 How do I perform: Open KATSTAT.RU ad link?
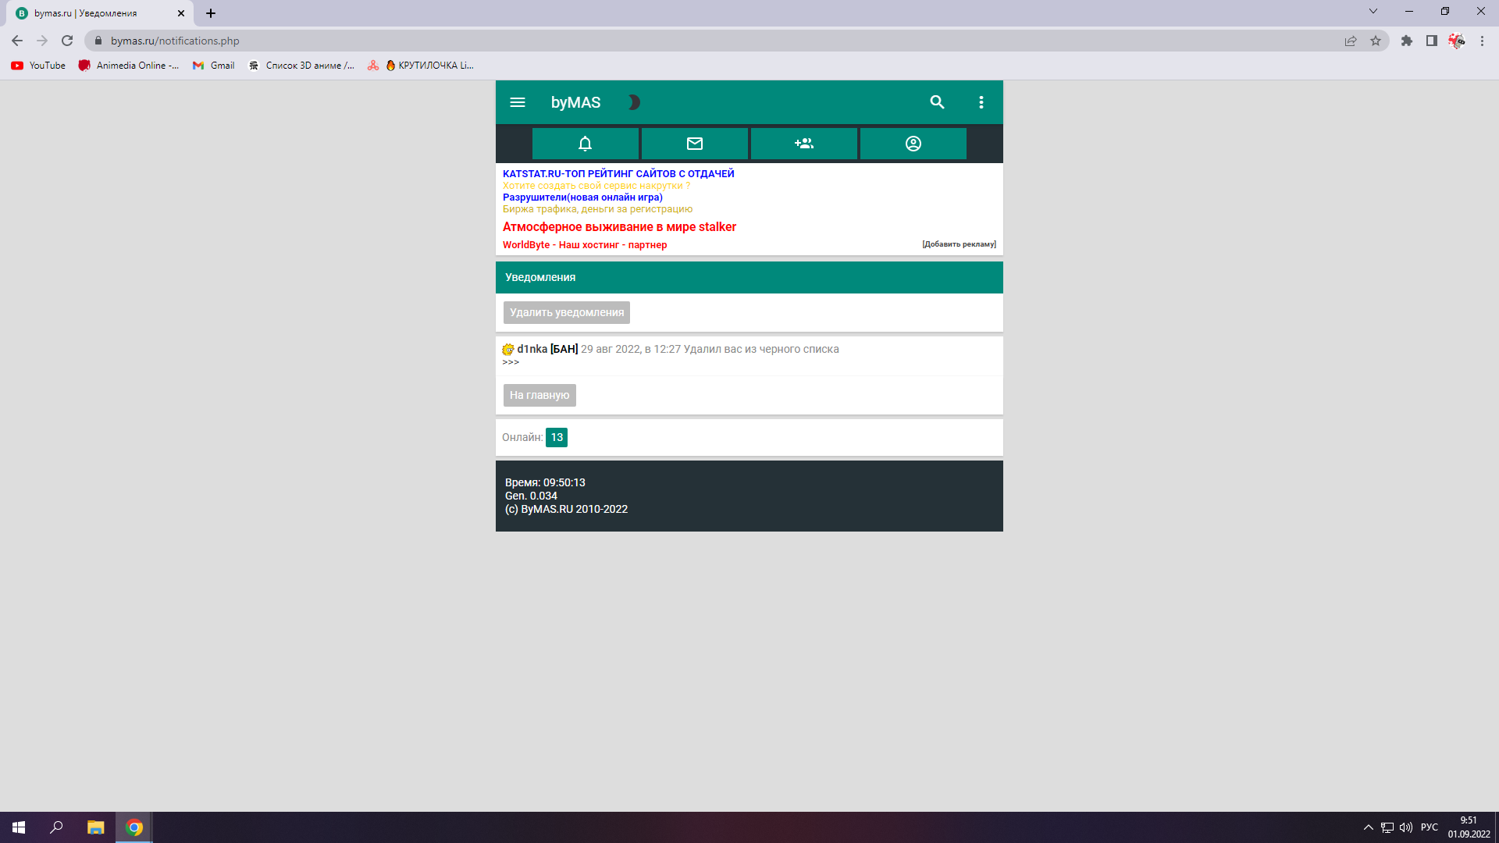point(618,173)
